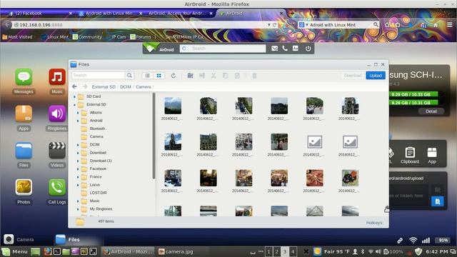
Task: Expand the Music folder arrow
Action: [78, 201]
